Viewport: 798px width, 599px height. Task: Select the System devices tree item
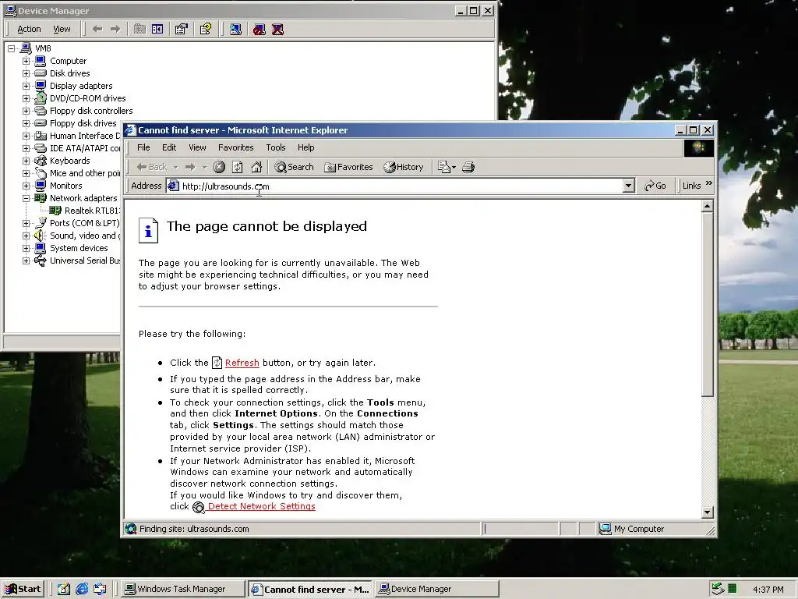[x=79, y=248]
